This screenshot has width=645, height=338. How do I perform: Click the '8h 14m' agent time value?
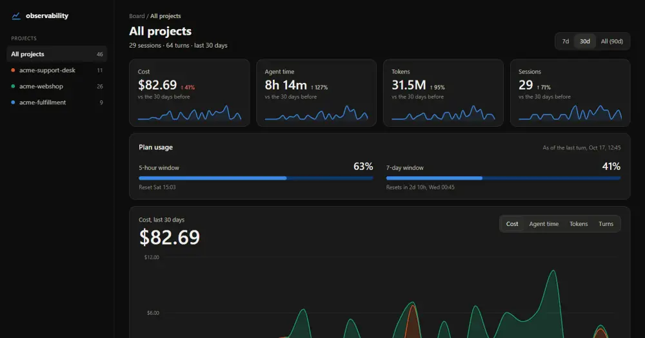286,85
